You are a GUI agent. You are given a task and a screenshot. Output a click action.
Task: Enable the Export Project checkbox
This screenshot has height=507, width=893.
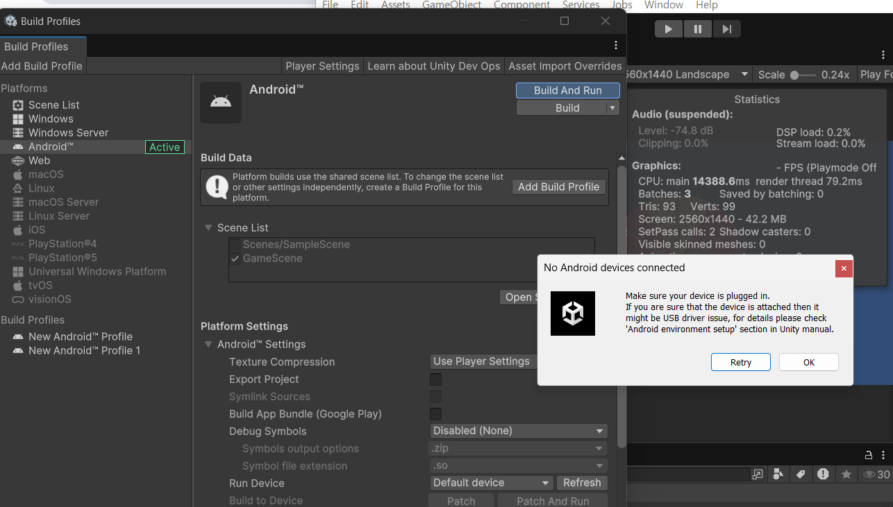[435, 379]
